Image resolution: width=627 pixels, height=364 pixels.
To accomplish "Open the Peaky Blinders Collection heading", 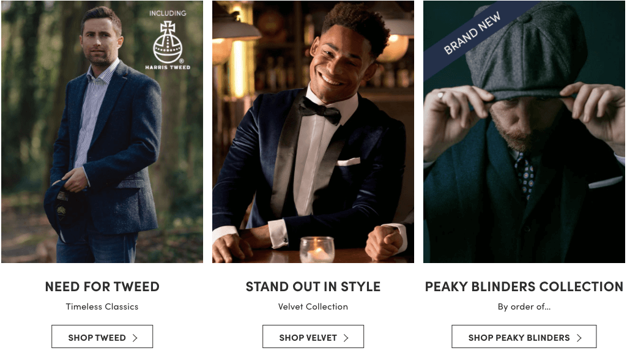I will click(x=524, y=286).
